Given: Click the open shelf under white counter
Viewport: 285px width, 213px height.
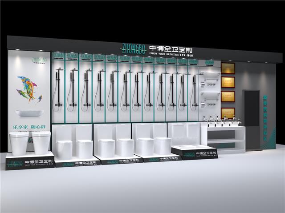Looking at the screenshot, I should click(225, 145).
